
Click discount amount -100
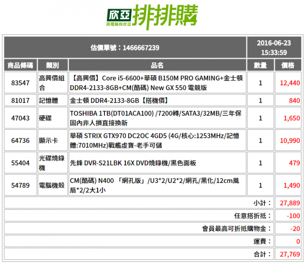coord(293,216)
